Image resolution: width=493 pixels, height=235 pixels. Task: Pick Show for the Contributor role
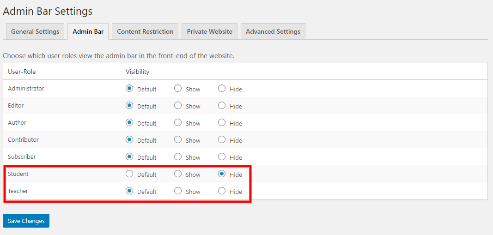pos(178,139)
